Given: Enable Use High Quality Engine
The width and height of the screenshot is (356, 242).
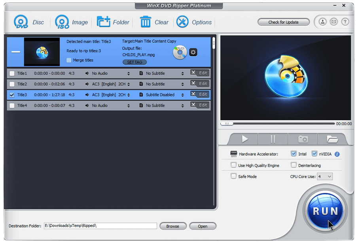Looking at the screenshot, I should point(234,165).
